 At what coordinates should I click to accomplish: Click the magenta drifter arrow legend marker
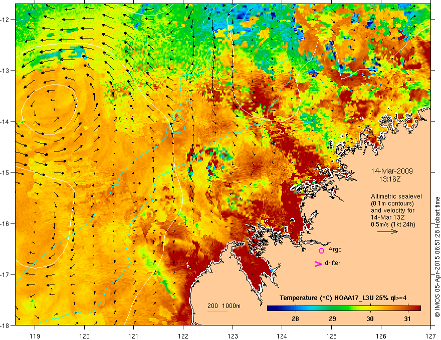[x=318, y=263]
